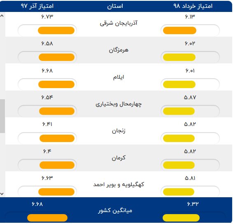233x224 pixels.
Task: Click the امتیاز خرداد ۹۸ column header
Action: [193, 6]
